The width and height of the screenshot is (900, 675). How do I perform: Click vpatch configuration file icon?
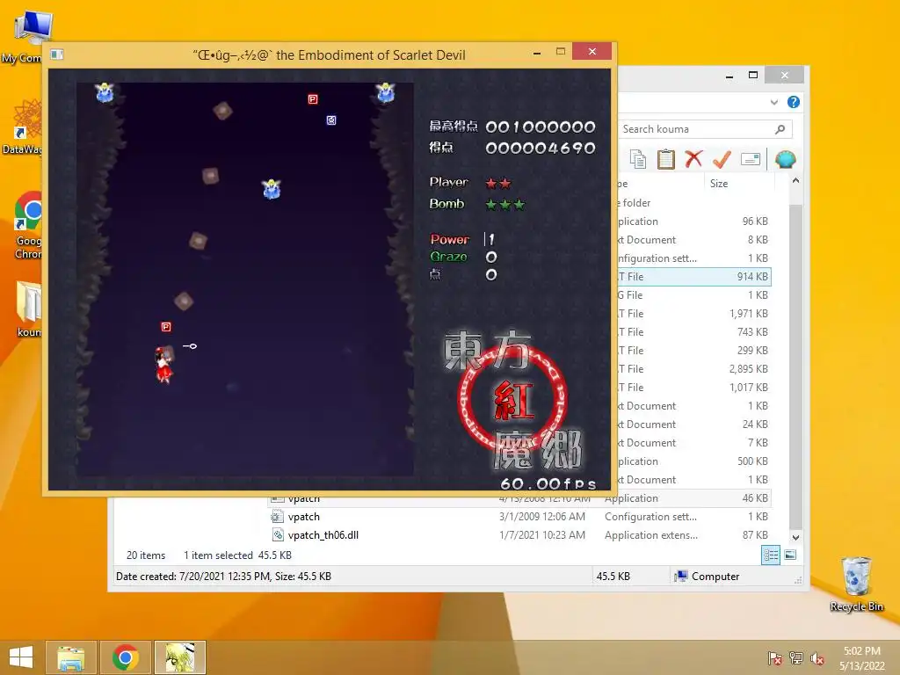tap(277, 517)
